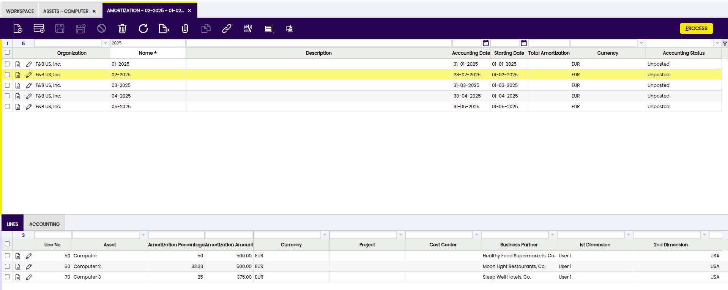Image resolution: width=728 pixels, height=290 pixels.
Task: Sort lines by the Asset column header
Action: tap(110, 245)
